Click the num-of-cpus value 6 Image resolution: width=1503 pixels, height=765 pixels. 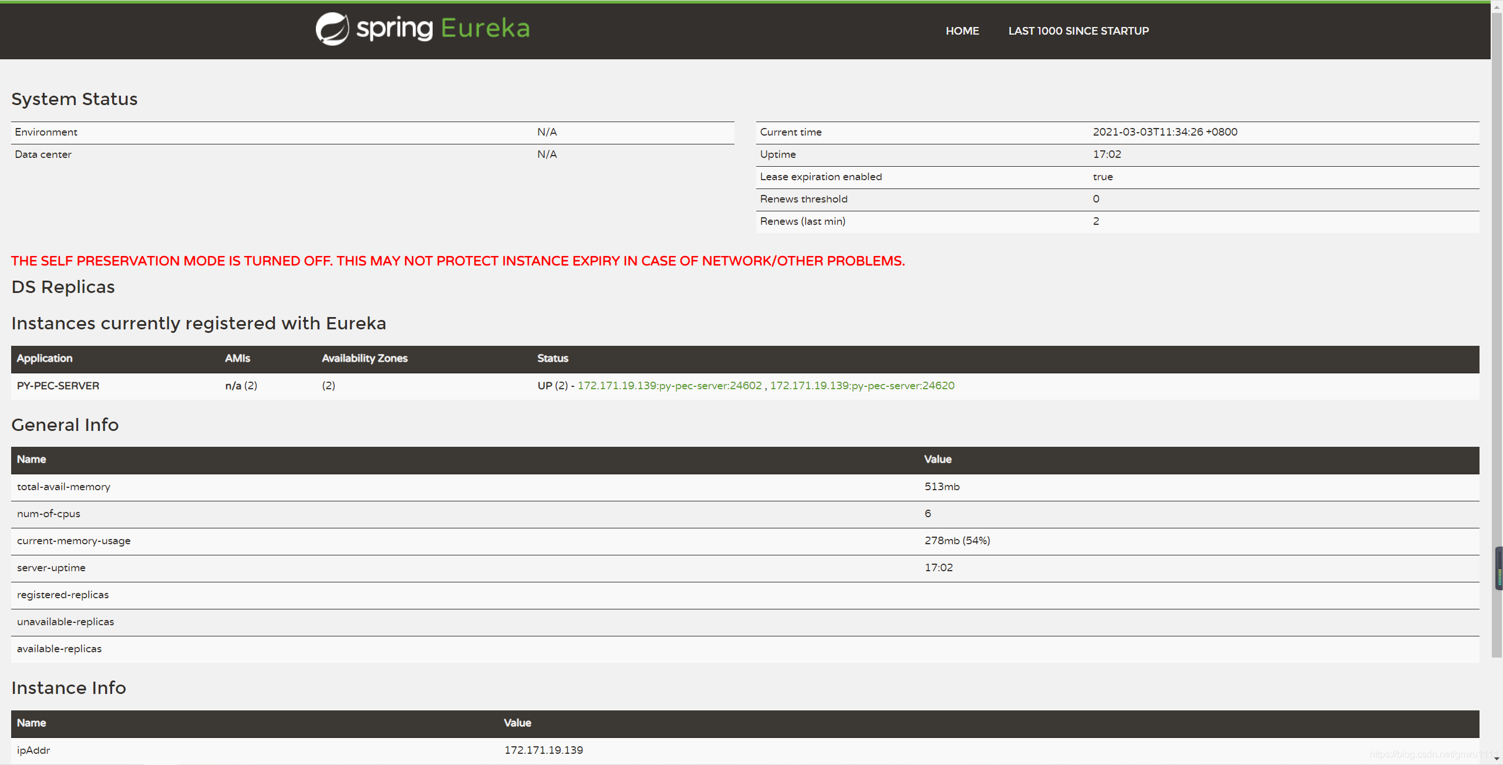click(928, 513)
